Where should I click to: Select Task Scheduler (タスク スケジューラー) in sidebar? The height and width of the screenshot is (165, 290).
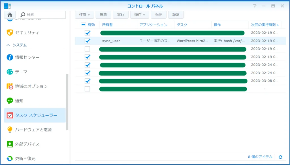coord(36,115)
